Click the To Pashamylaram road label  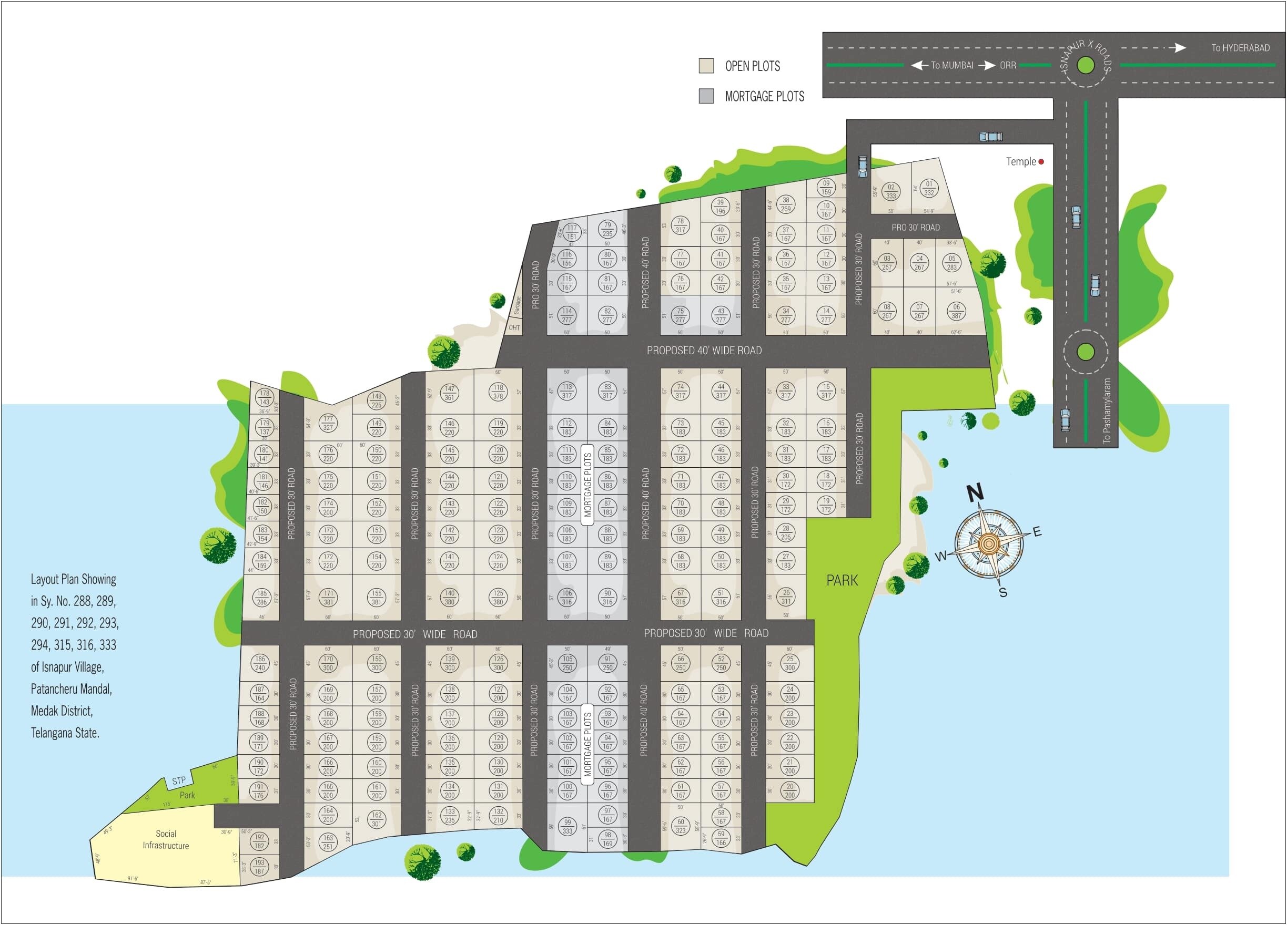coord(1107,410)
